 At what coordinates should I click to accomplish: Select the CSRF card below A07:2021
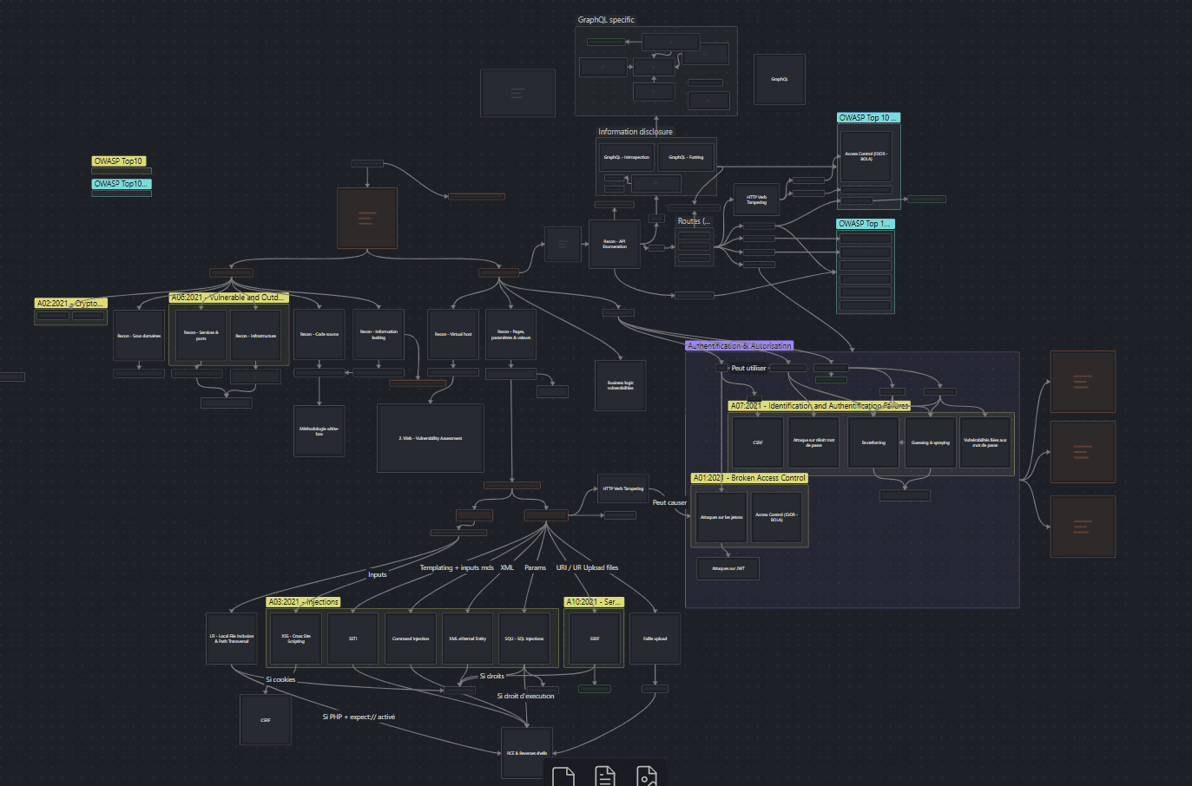[x=756, y=442]
